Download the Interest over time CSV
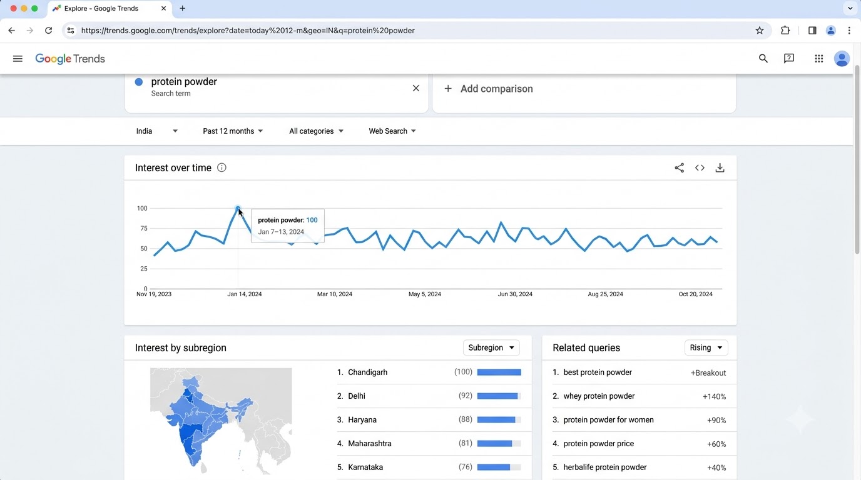Image resolution: width=861 pixels, height=480 pixels. click(x=720, y=167)
